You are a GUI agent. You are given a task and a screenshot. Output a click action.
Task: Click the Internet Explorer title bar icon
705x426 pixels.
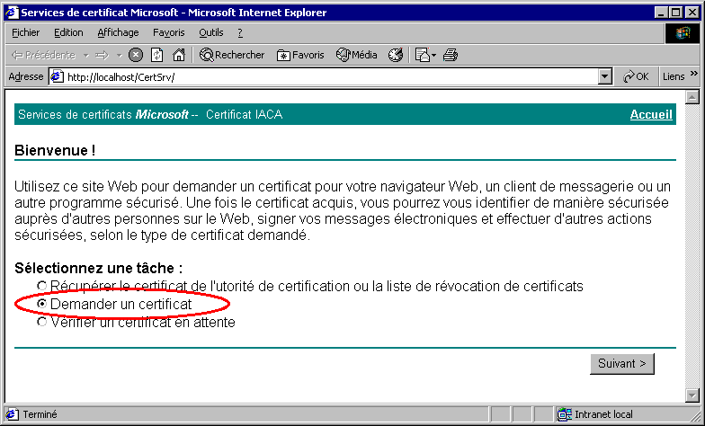[x=12, y=13]
